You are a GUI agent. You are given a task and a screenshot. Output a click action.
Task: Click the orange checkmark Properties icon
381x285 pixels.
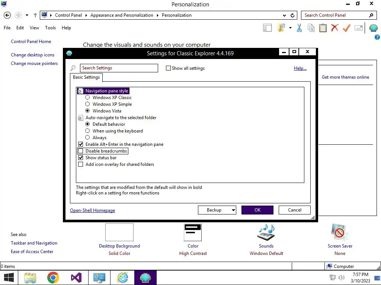click(x=346, y=28)
